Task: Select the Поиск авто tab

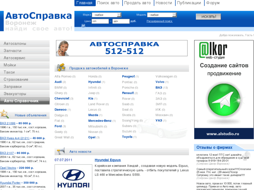Action: [108, 3]
